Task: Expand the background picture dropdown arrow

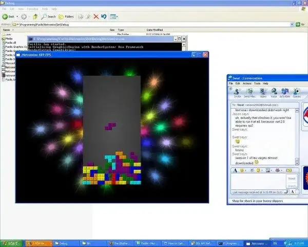Action: point(272,170)
